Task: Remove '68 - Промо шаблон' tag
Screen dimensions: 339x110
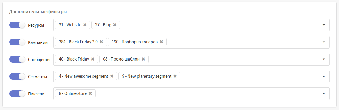Action: coord(143,59)
